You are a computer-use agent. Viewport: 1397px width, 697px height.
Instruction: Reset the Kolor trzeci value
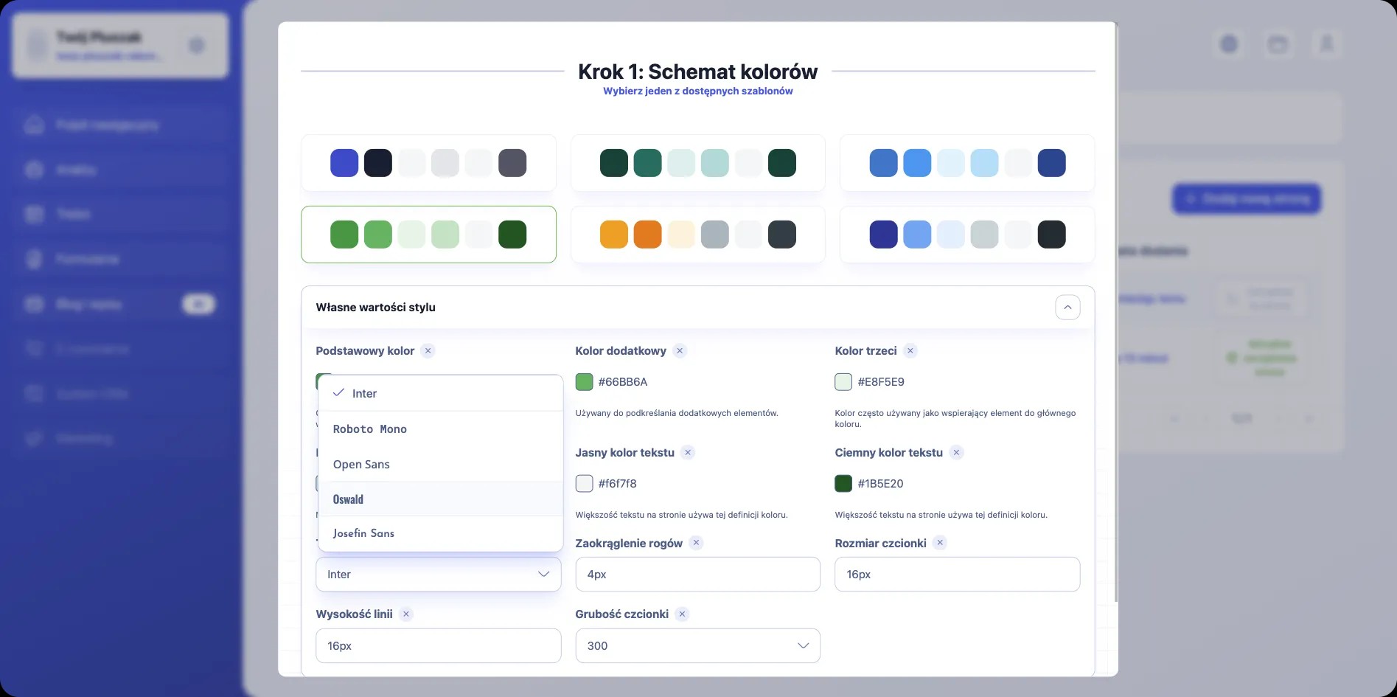(910, 351)
